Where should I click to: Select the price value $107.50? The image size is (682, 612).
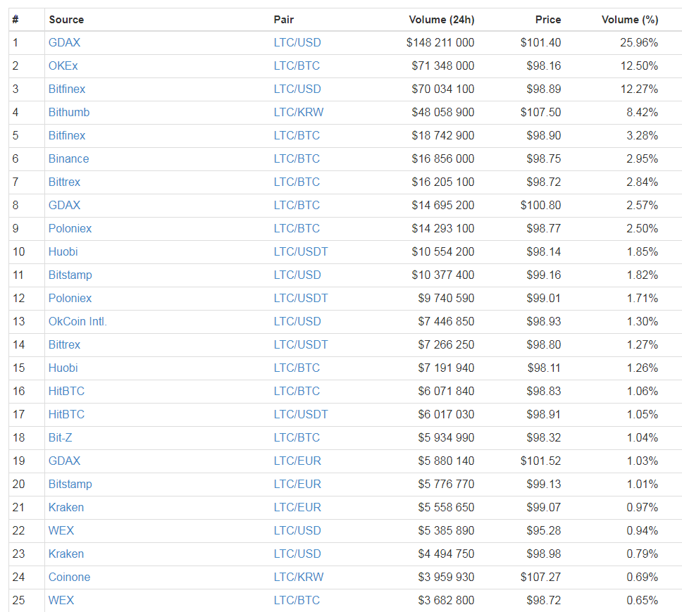(x=540, y=112)
